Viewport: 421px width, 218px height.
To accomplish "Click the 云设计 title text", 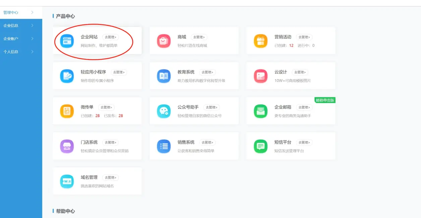I will [x=281, y=72].
